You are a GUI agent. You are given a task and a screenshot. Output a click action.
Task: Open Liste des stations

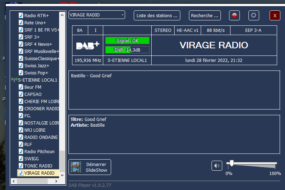(157, 15)
